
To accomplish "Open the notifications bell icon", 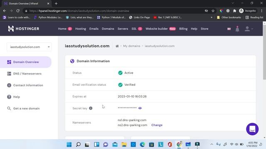I will point(237,29).
